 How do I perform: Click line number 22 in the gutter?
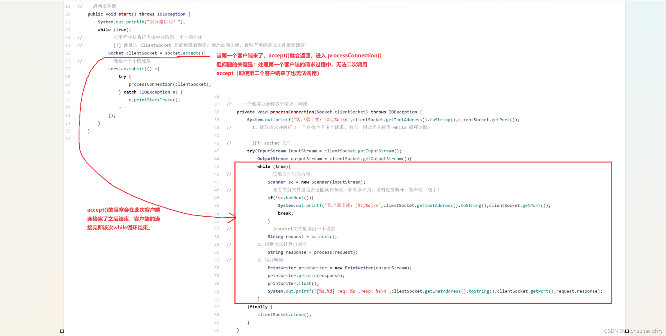68,30
